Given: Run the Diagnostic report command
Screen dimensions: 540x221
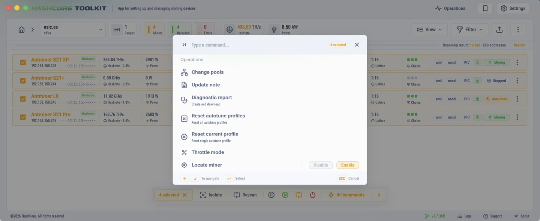Looking at the screenshot, I should pyautogui.click(x=270, y=100).
